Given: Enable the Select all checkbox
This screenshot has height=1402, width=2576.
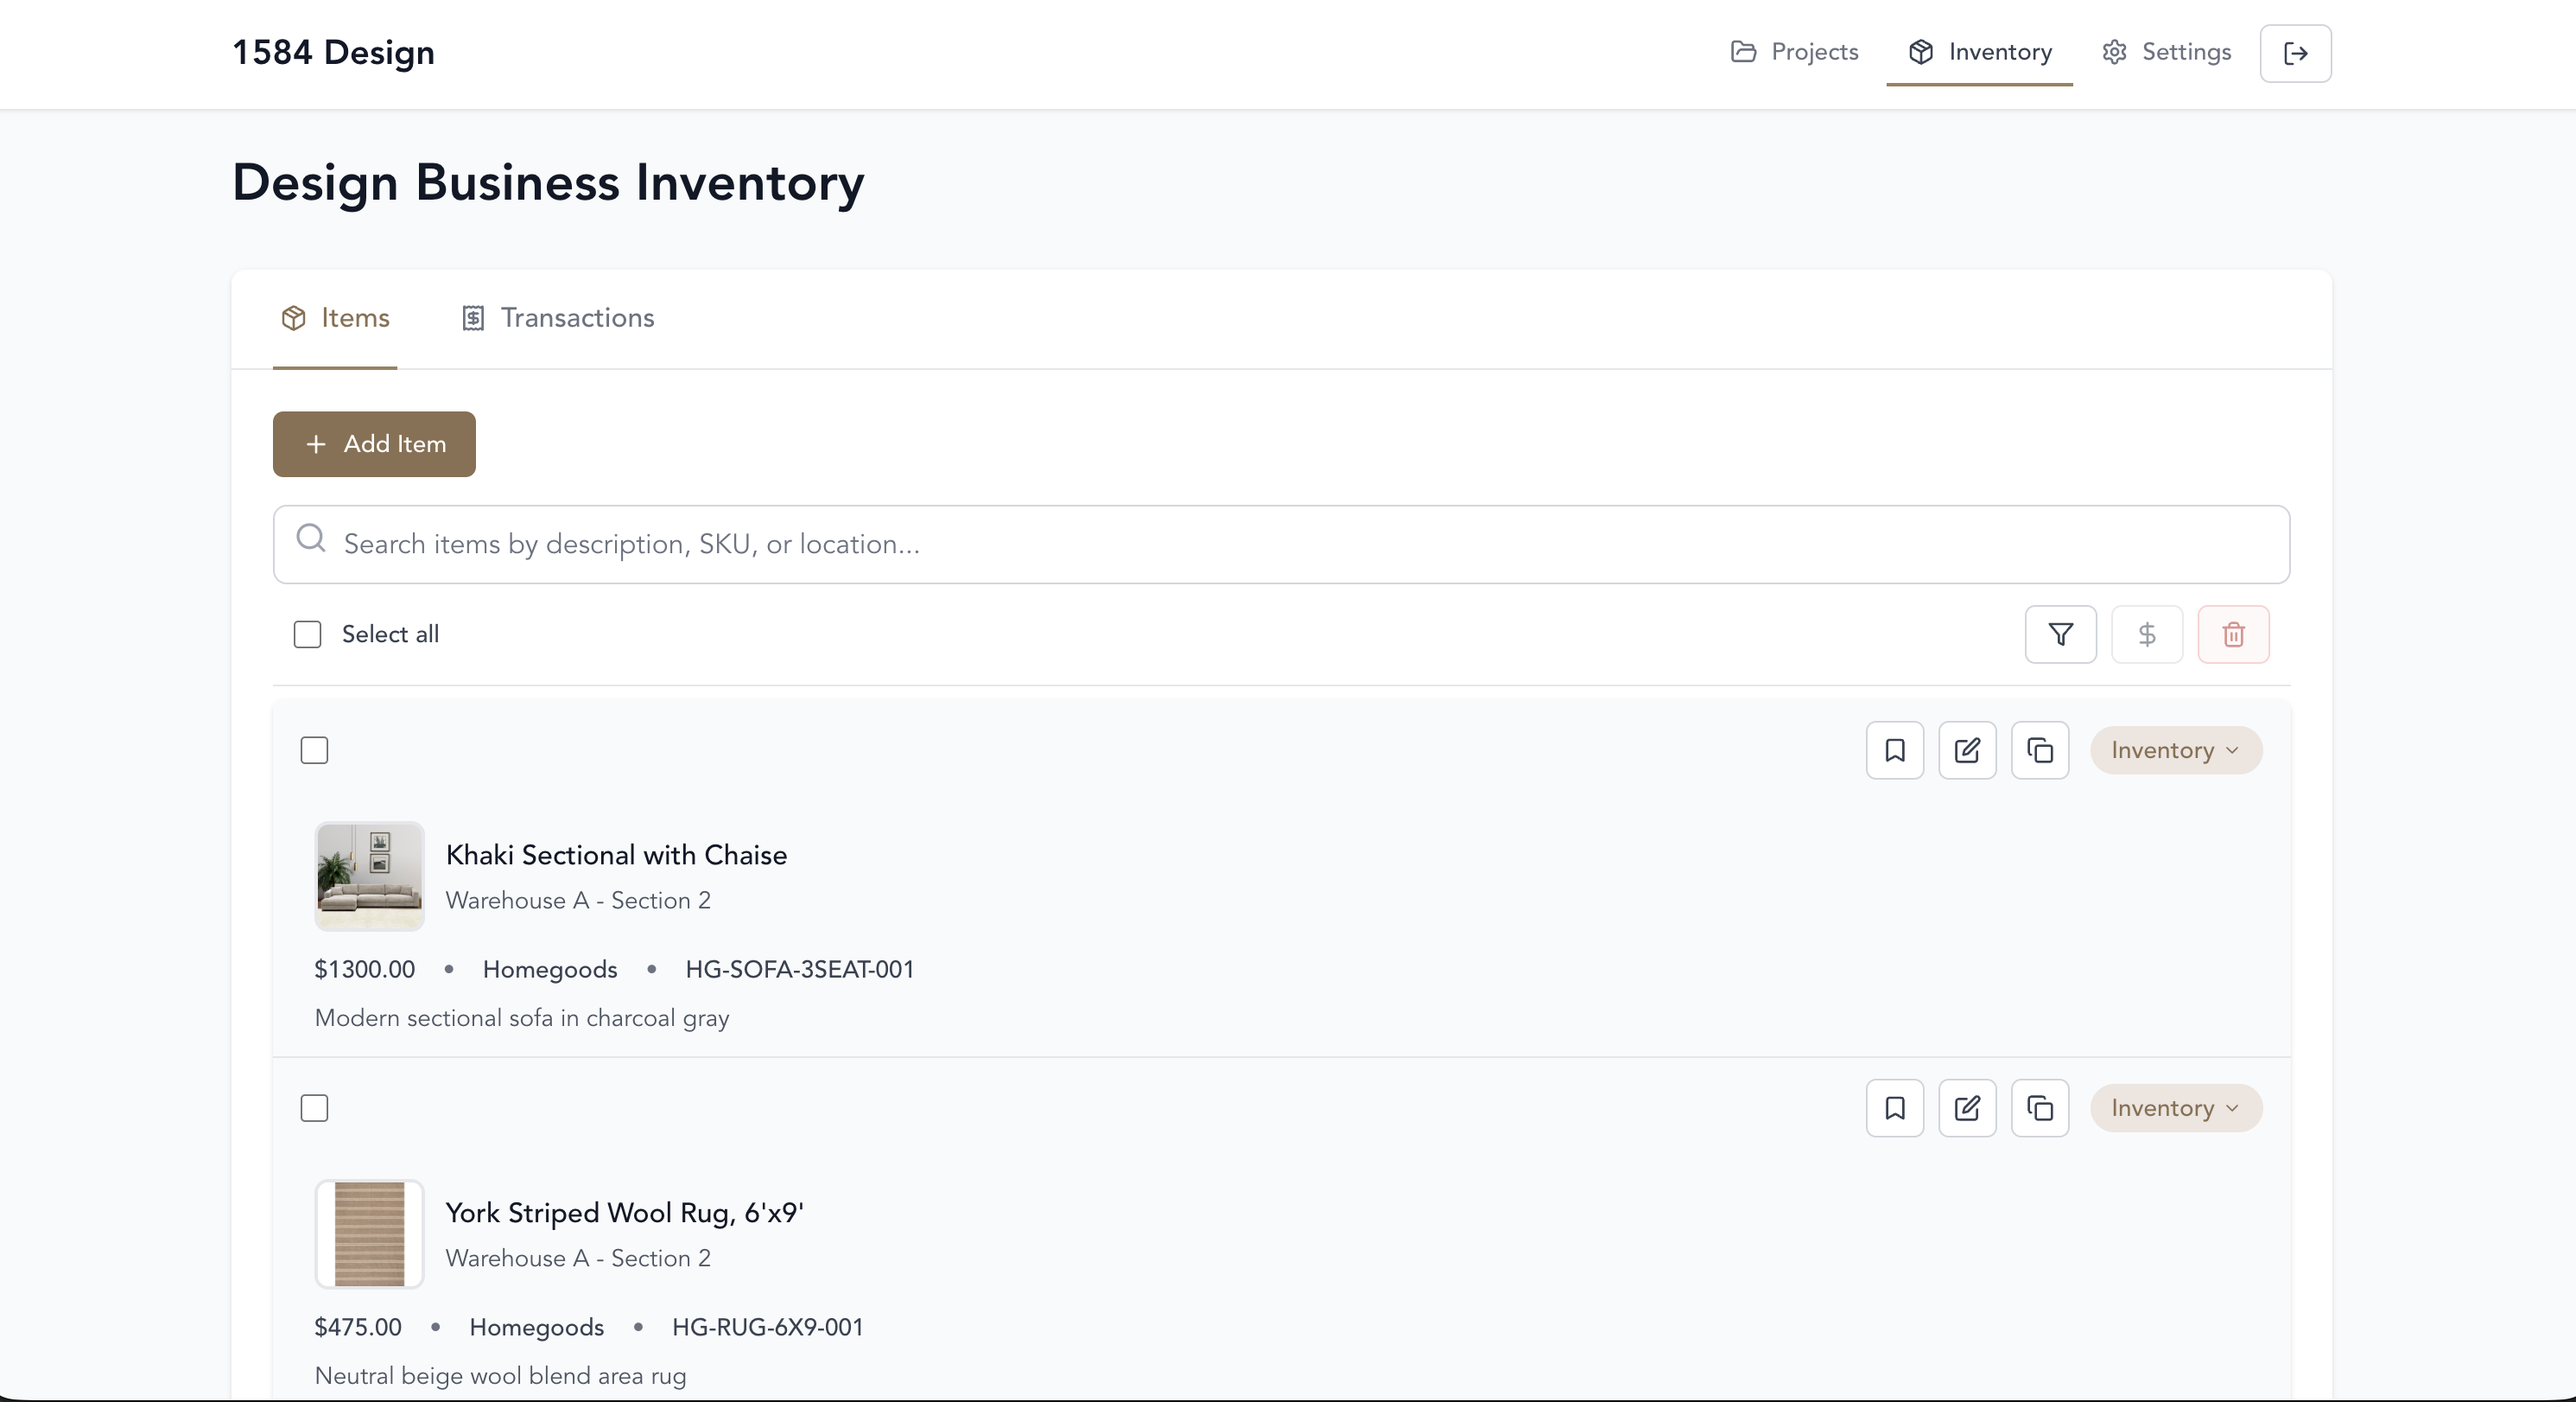Looking at the screenshot, I should click(x=307, y=634).
